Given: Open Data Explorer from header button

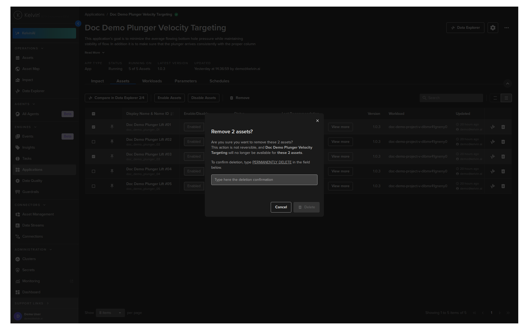Looking at the screenshot, I should coord(465,28).
